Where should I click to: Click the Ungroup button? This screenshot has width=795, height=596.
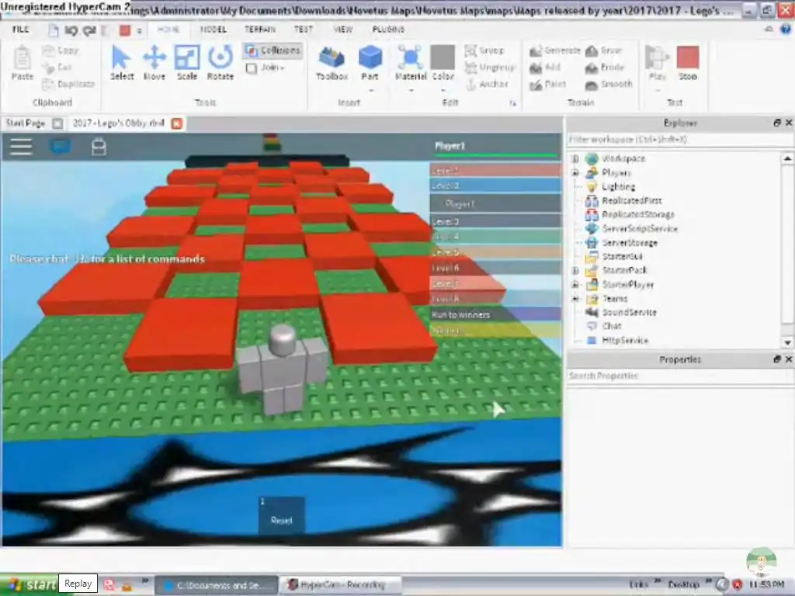490,67
